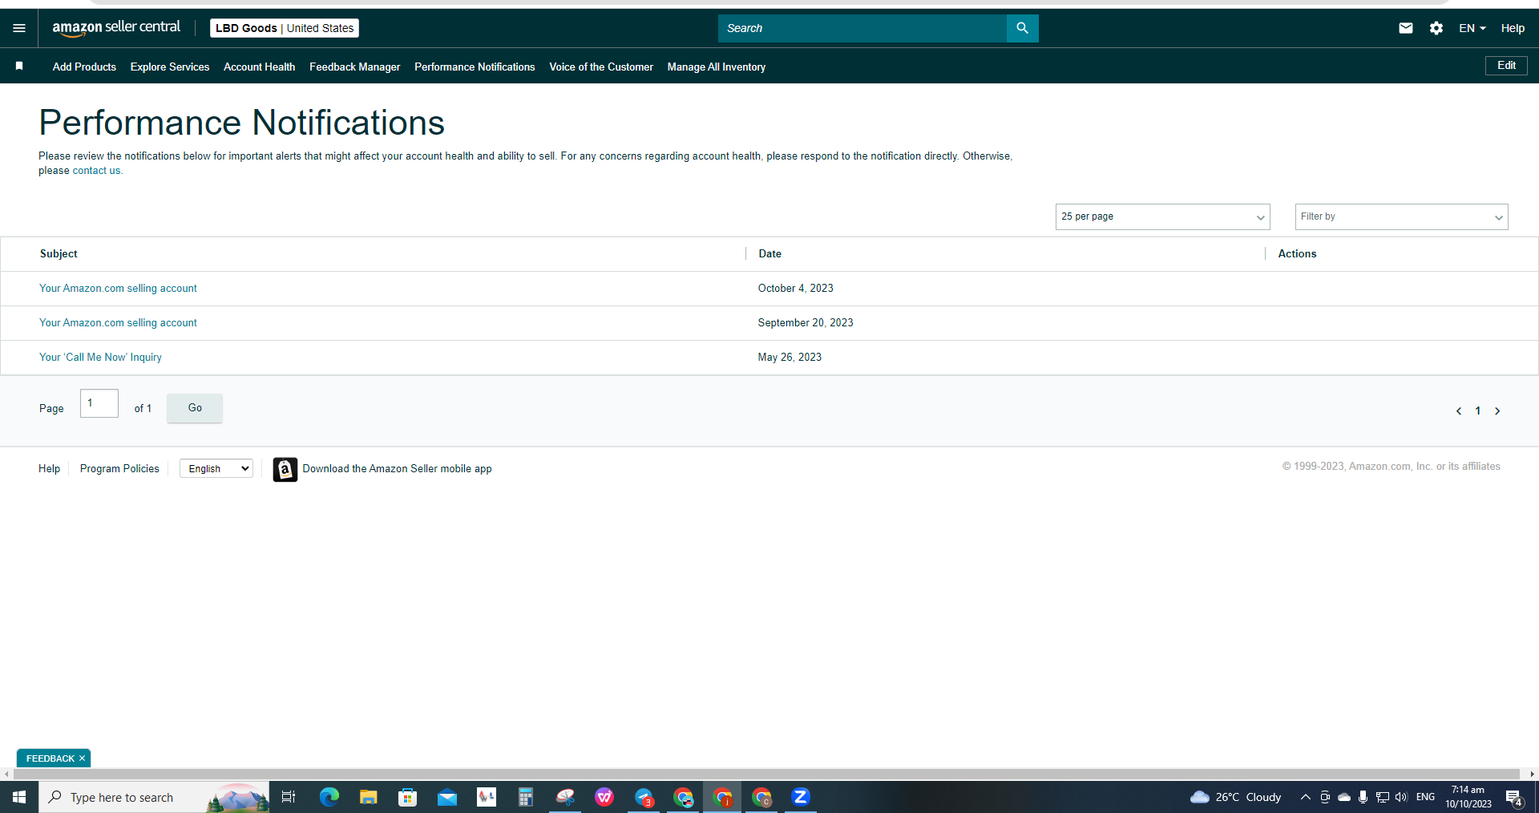1539x813 pixels.
Task: Go to Account Health
Action: pos(259,67)
